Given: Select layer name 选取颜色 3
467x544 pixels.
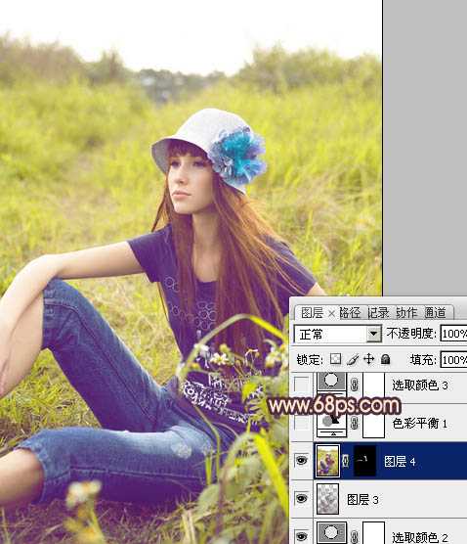Looking at the screenshot, I should pyautogui.click(x=420, y=385).
